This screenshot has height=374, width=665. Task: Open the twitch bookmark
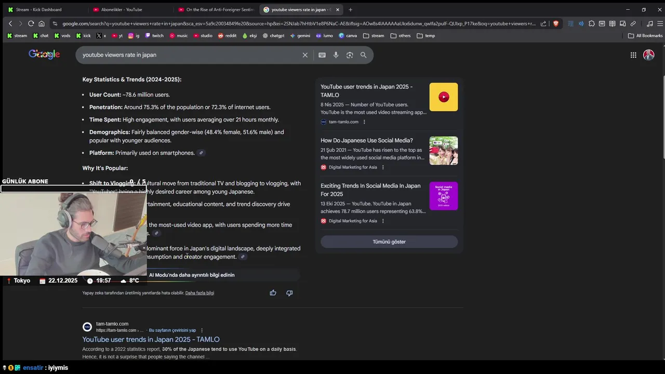154,36
